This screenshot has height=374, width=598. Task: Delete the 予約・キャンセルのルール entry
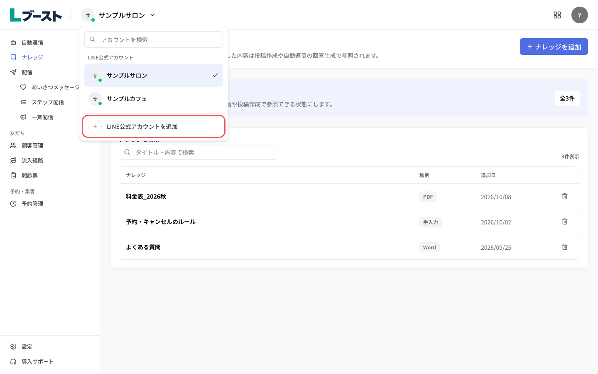[565, 221]
